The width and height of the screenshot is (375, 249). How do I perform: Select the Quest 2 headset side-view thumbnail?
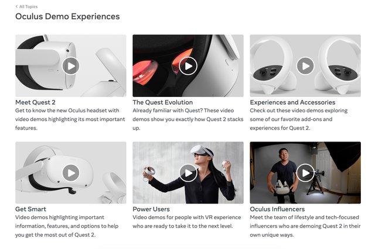point(71,66)
